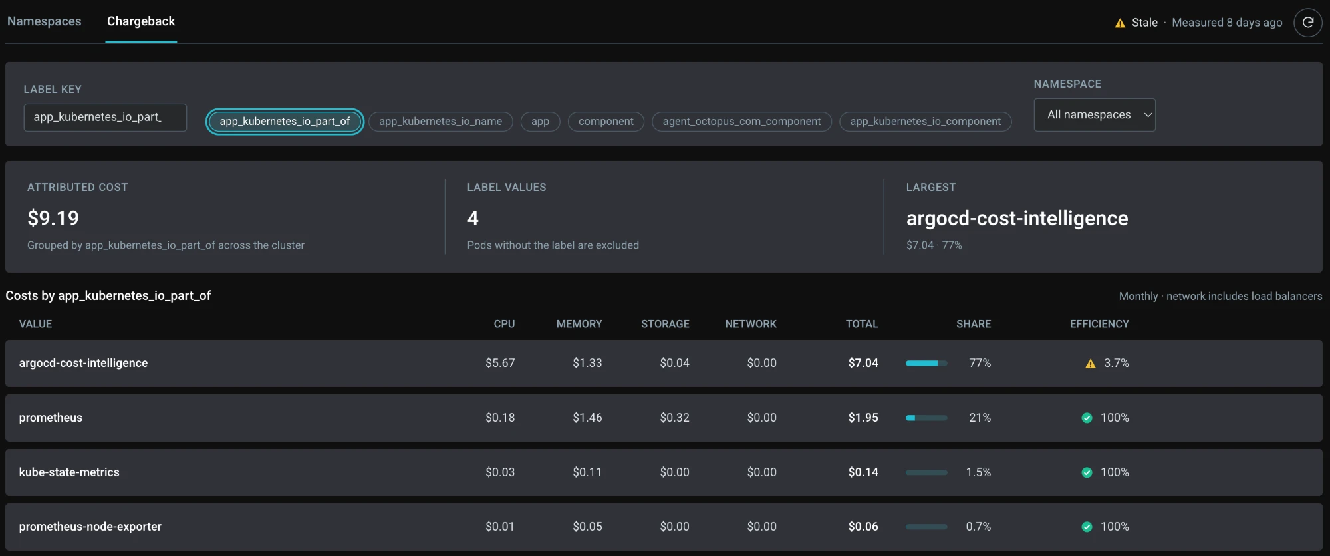Click share bar for kube-state-metrics row

(926, 473)
